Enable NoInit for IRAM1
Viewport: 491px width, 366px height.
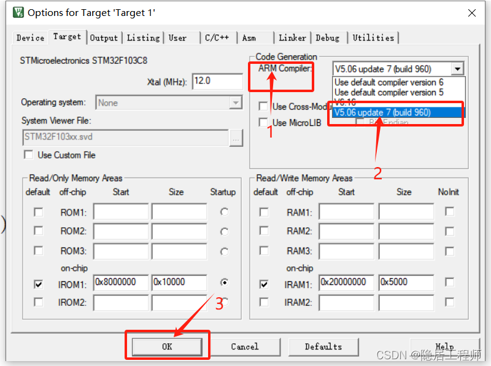click(x=450, y=282)
